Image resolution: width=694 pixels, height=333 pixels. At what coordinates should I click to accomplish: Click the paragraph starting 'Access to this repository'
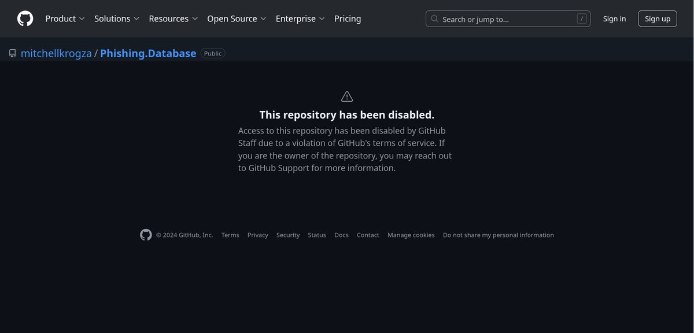345,149
